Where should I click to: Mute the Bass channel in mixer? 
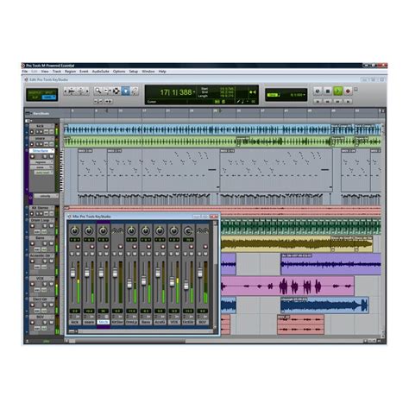click(x=148, y=254)
